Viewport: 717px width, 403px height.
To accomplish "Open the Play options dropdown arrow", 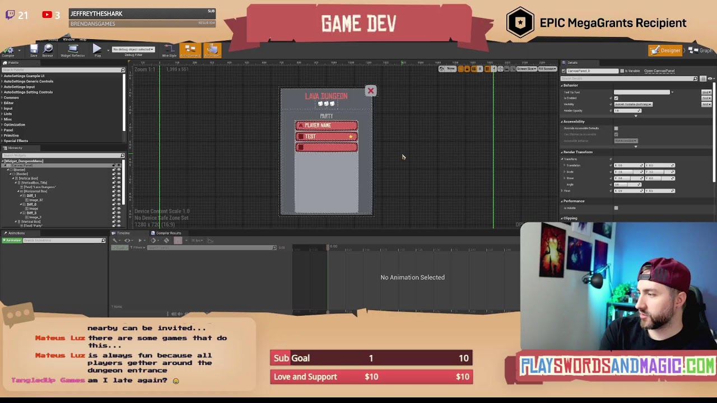I will pos(108,50).
